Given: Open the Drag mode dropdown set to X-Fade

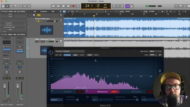Looking at the screenshot, I should click(x=154, y=11).
